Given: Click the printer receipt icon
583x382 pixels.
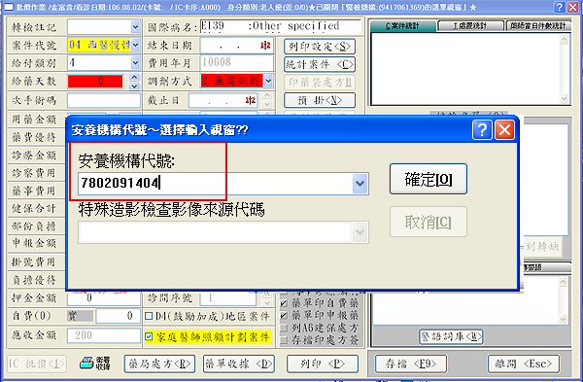Looking at the screenshot, I should pyautogui.click(x=86, y=364).
